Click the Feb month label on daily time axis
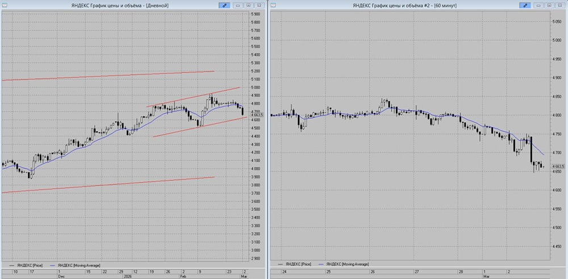Image resolution: width=568 pixels, height=279 pixels. click(185, 276)
